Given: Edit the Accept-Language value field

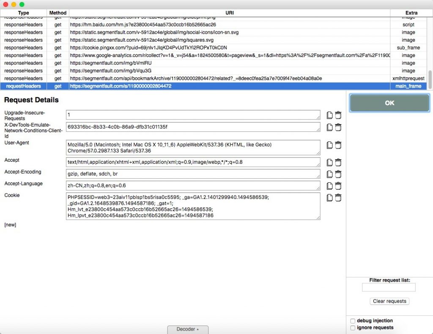Looking at the screenshot, I should point(193,186).
